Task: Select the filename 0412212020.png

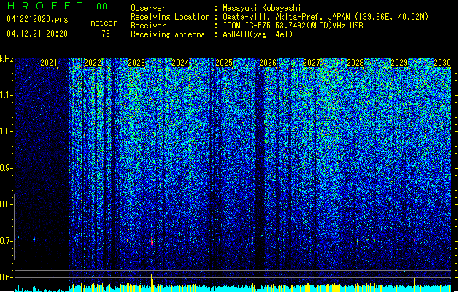Action: [37, 19]
